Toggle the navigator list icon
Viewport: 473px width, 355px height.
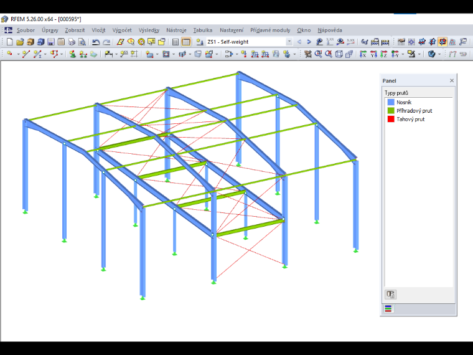pyautogui.click(x=176, y=42)
